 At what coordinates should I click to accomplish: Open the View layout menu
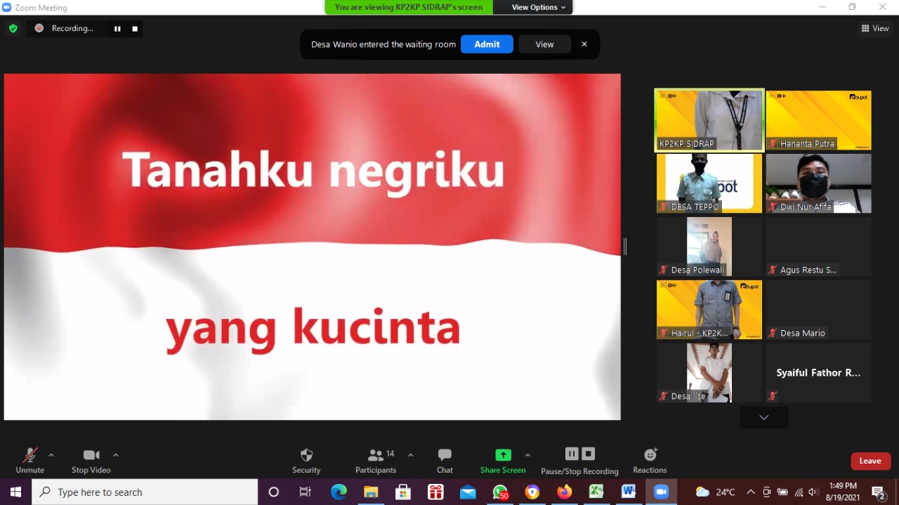click(x=875, y=28)
